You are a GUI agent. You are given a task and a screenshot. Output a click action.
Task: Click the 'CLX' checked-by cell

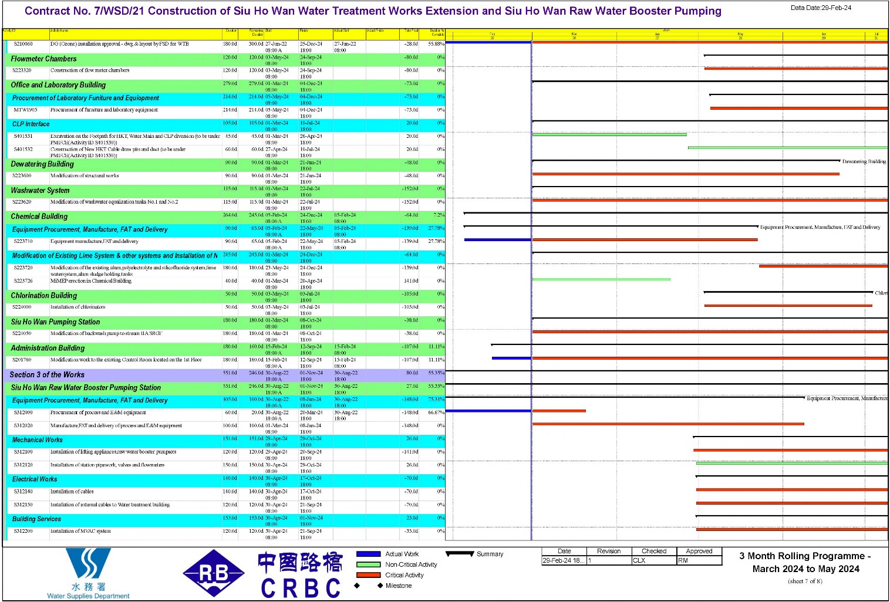[654, 560]
